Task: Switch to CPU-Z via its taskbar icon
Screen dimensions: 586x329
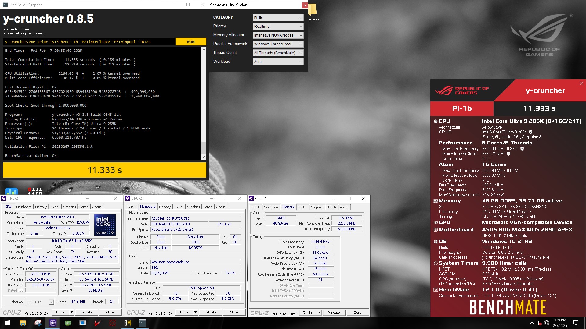Action: pyautogui.click(x=53, y=323)
